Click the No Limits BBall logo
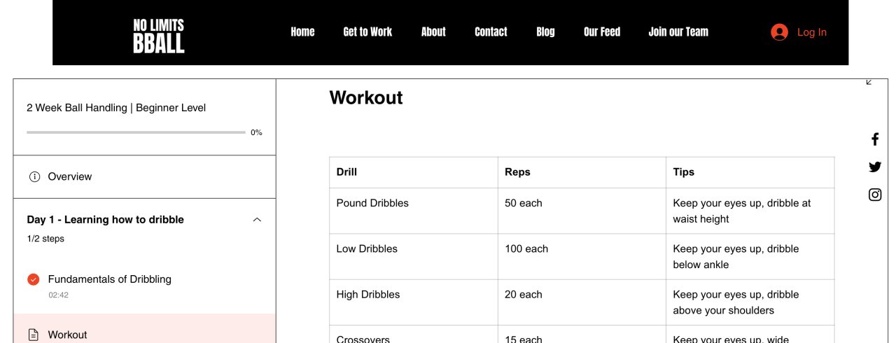The image size is (896, 343). point(159,36)
